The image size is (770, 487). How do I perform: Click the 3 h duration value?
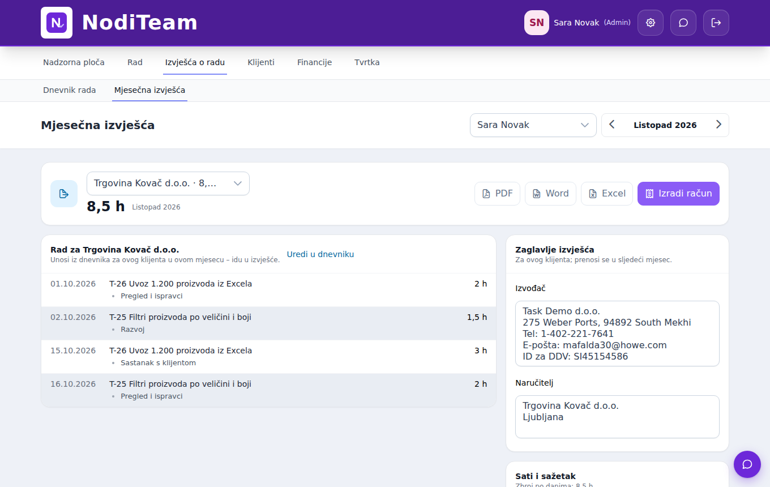(x=481, y=351)
